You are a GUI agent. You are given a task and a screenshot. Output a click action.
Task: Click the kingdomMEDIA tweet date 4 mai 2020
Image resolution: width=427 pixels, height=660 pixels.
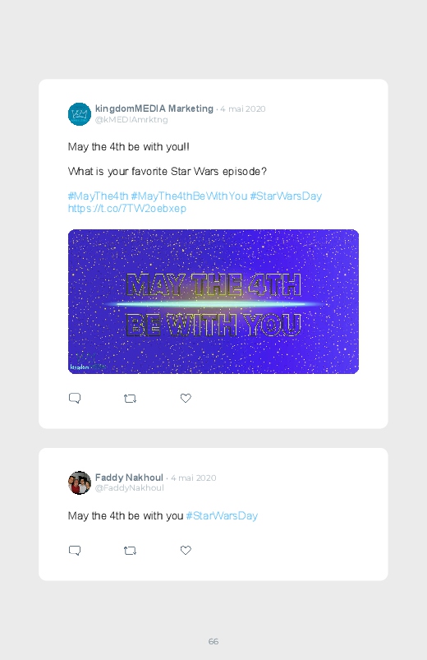pyautogui.click(x=243, y=109)
